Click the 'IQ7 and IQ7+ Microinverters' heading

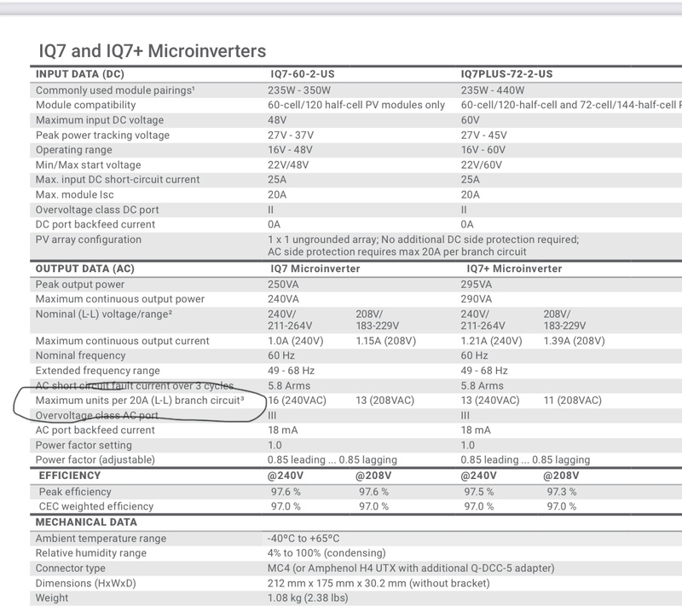[153, 51]
